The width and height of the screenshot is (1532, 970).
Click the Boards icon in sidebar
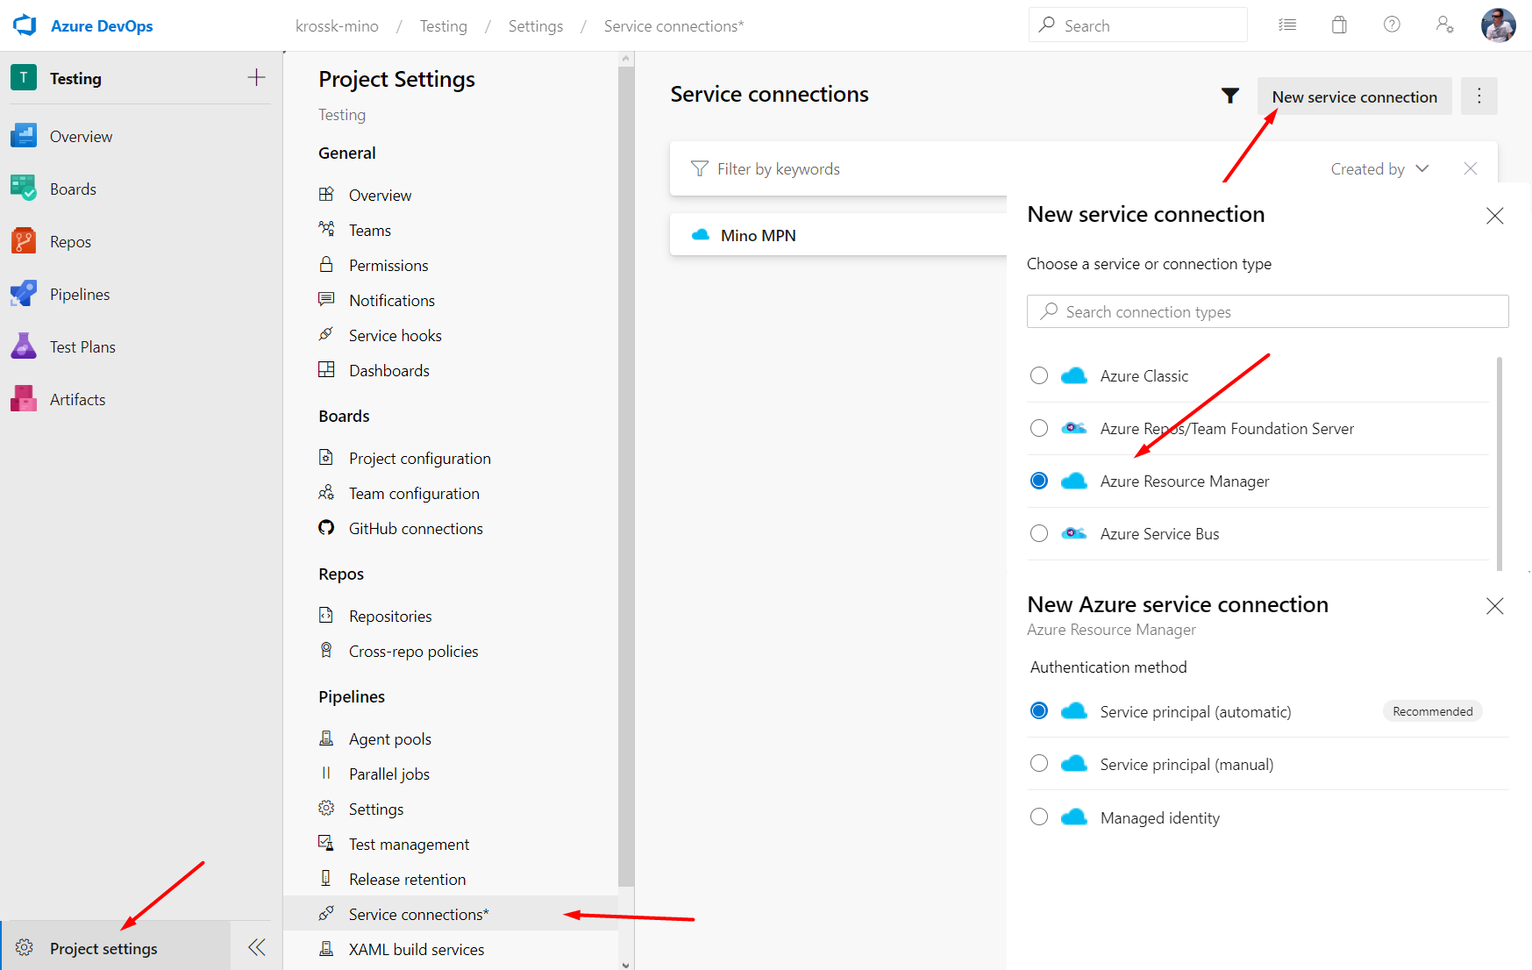(24, 189)
